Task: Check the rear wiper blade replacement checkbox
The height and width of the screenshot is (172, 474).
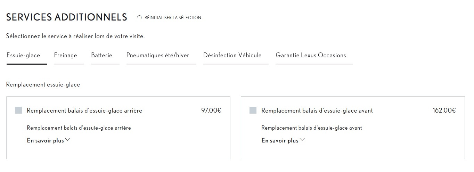Action: tap(18, 110)
